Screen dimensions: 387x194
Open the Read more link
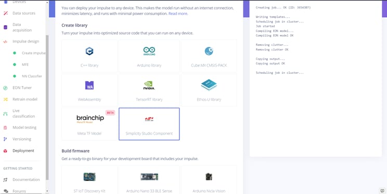pos(178,14)
